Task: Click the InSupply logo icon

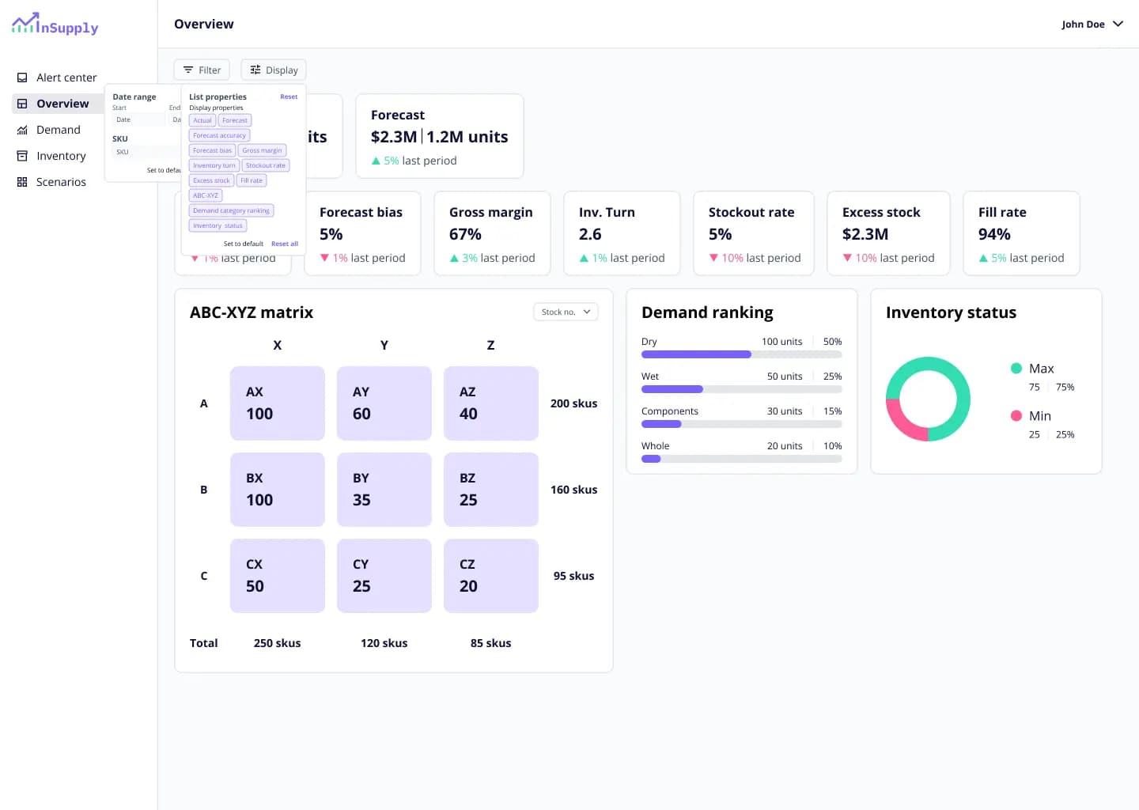Action: pos(25,24)
